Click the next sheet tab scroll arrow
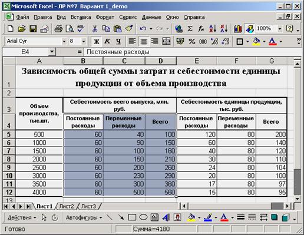304x235 pixels. tap(21, 206)
